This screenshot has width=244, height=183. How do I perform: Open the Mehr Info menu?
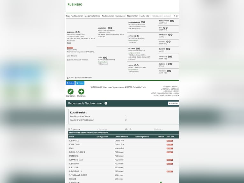coord(145,16)
